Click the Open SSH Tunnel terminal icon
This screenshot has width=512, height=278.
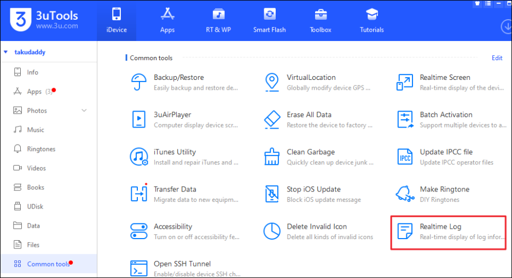139,268
